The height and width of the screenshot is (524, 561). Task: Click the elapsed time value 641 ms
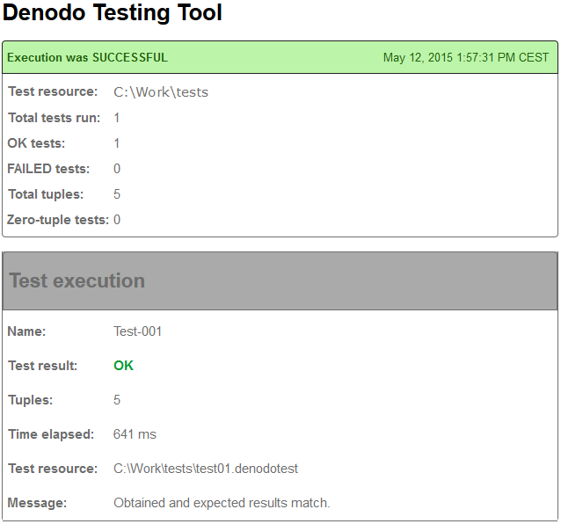click(135, 434)
